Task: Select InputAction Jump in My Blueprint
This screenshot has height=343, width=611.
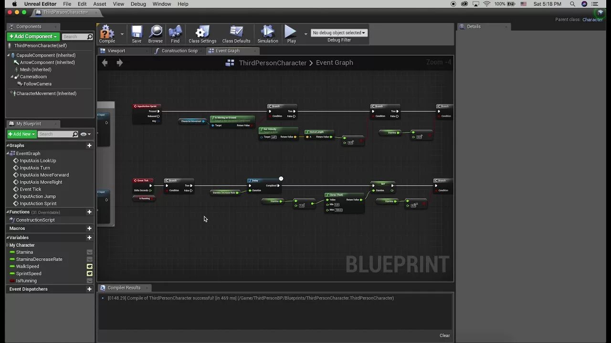Action: click(38, 196)
